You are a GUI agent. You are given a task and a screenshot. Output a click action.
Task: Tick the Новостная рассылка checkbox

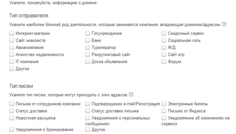pos(12,118)
